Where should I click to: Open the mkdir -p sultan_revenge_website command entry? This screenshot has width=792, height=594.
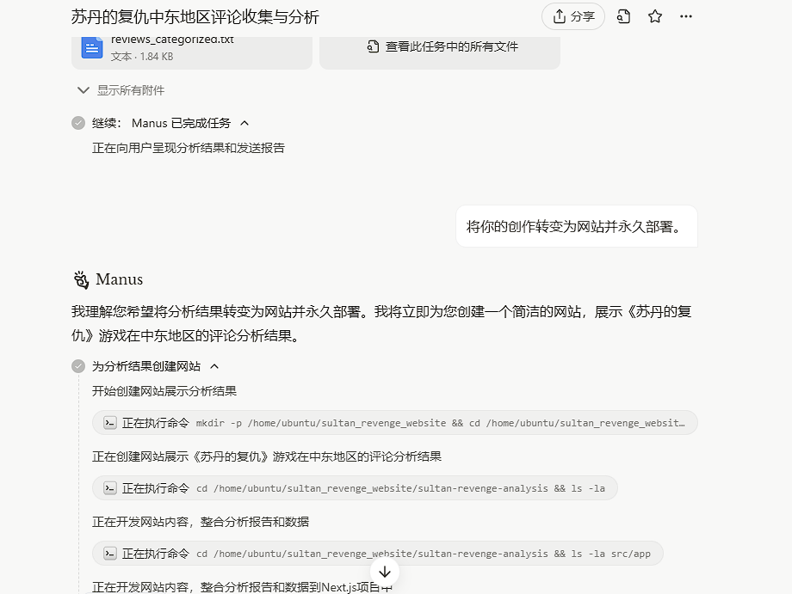pyautogui.click(x=395, y=423)
